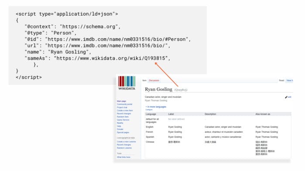305x171 pixels.
Task: Click the 'Also known as' column header
Action: coord(263,114)
